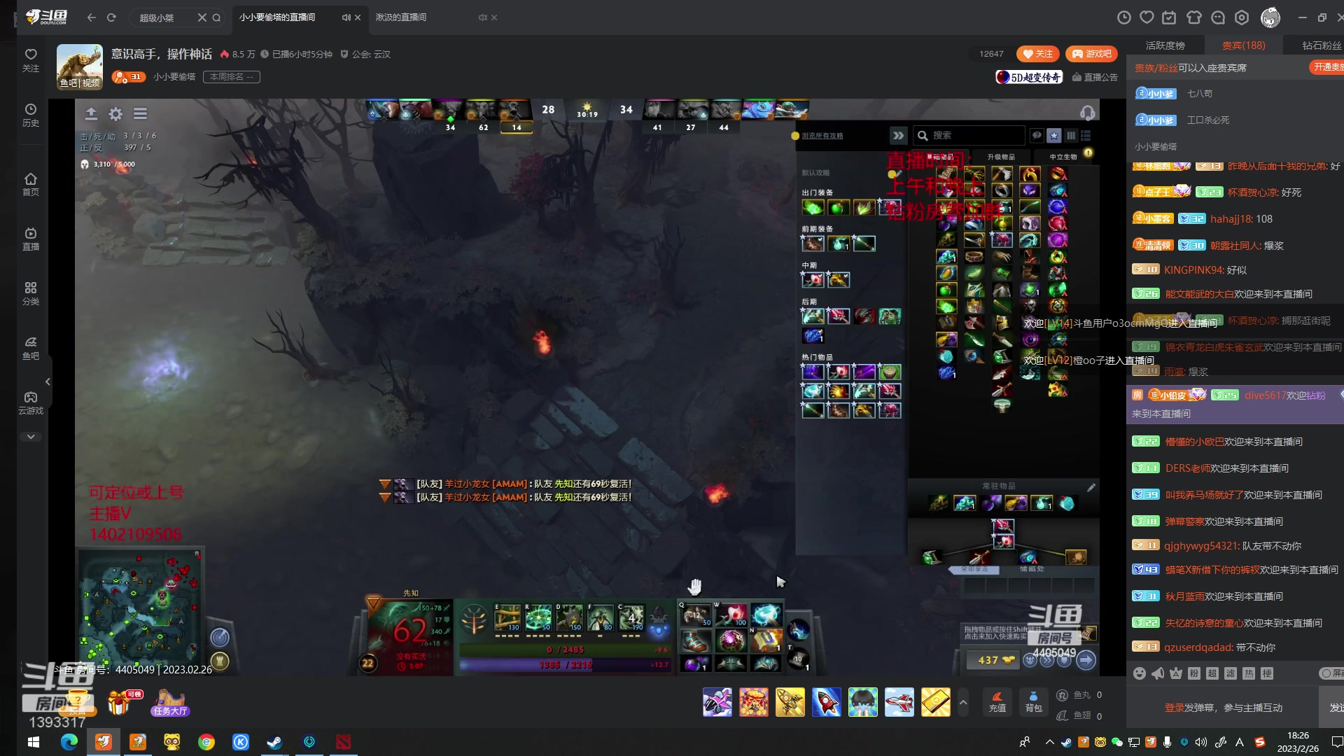Screen dimensions: 1344x756
Task: Open 直播 live section in sidebar
Action: 31,239
